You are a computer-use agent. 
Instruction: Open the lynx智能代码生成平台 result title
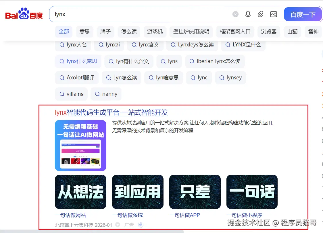coord(111,113)
